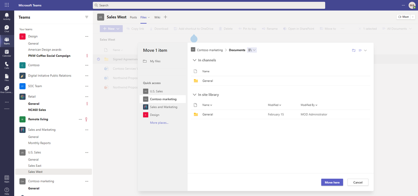
Task: Click the Move here button
Action: click(332, 183)
